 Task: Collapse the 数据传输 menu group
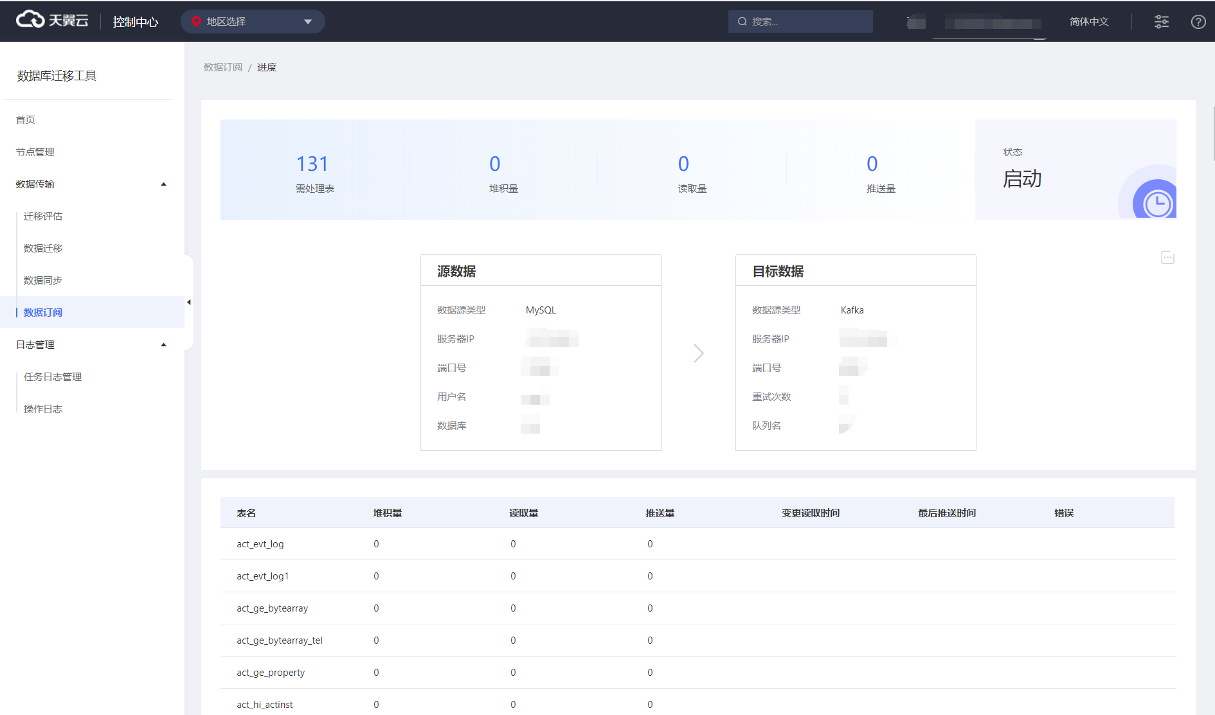[x=92, y=184]
